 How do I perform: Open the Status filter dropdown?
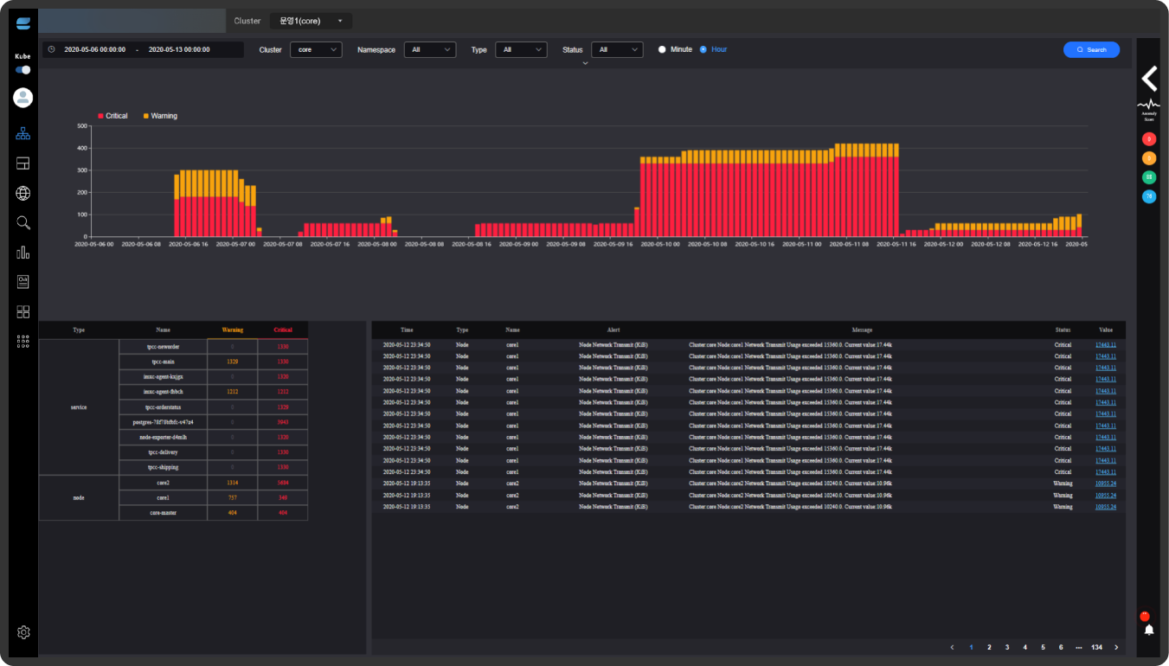pyautogui.click(x=617, y=50)
